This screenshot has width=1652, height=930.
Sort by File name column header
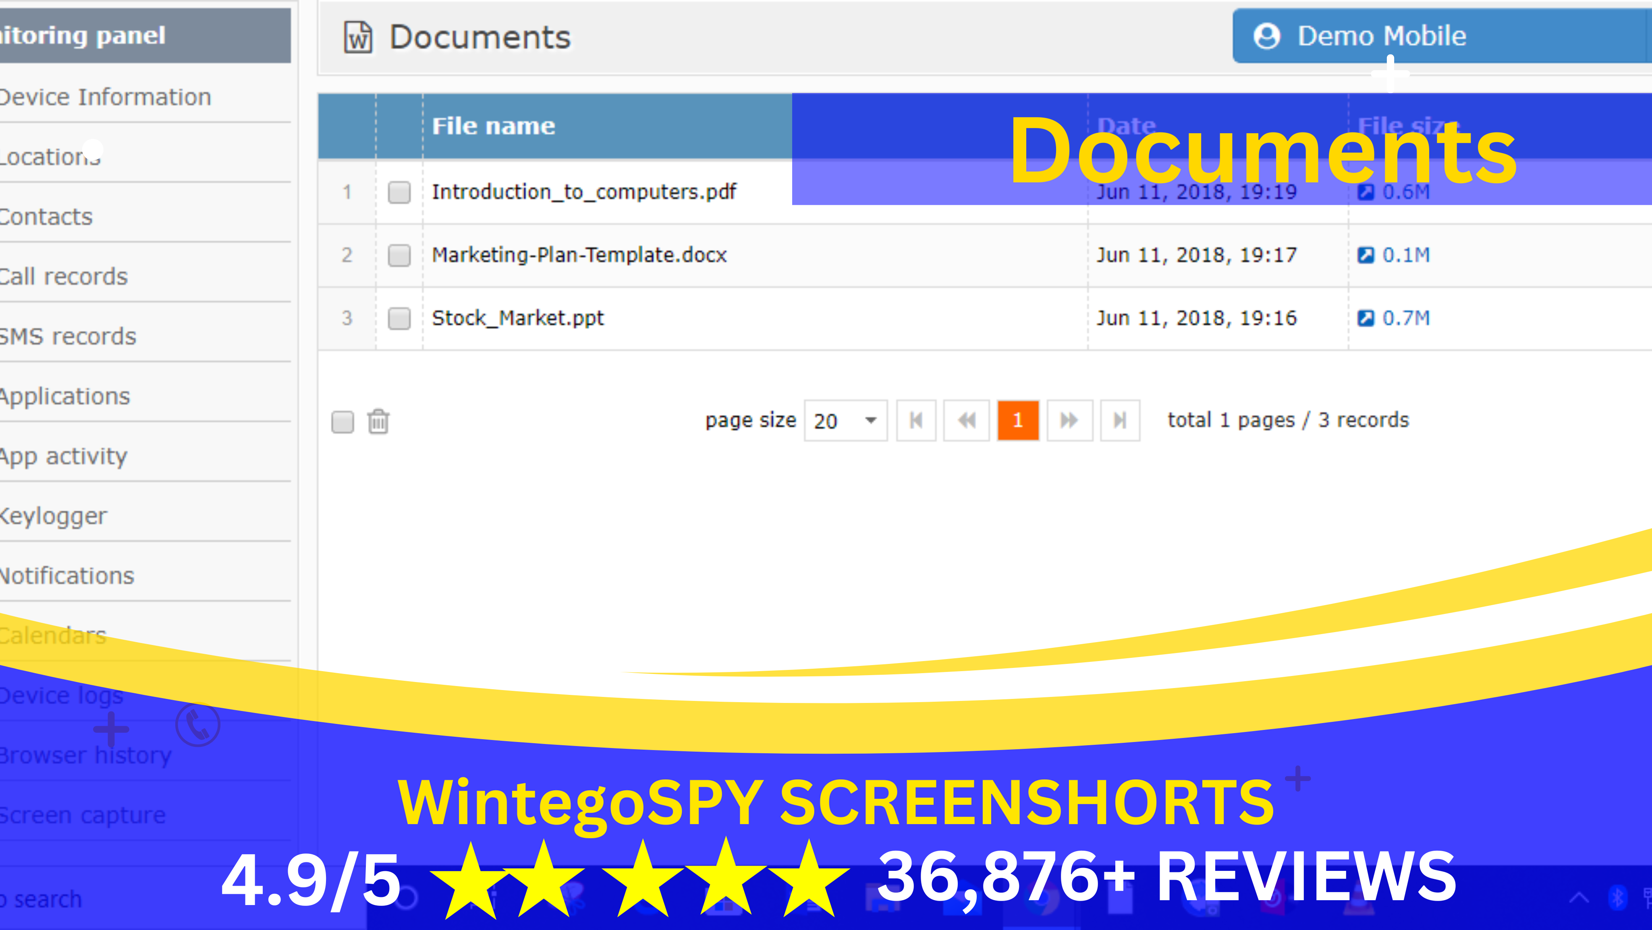click(494, 126)
